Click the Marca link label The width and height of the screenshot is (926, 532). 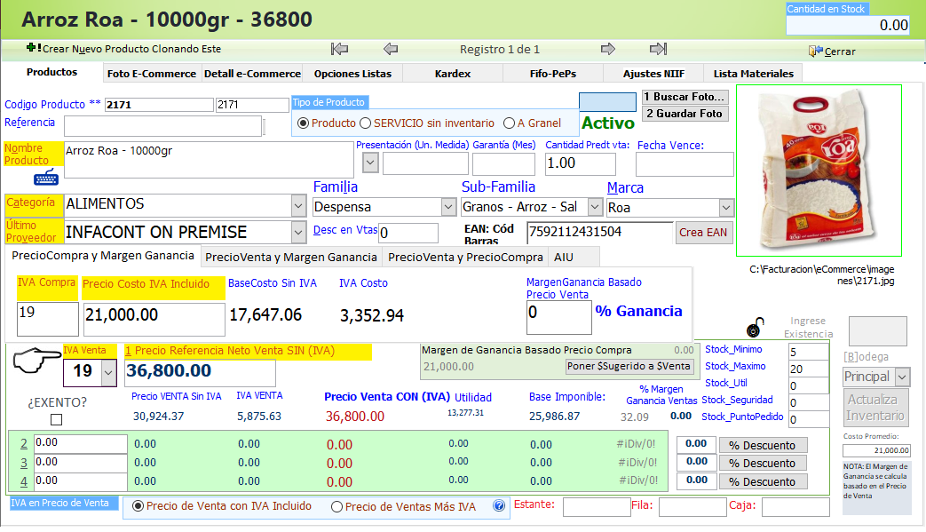[x=625, y=188]
